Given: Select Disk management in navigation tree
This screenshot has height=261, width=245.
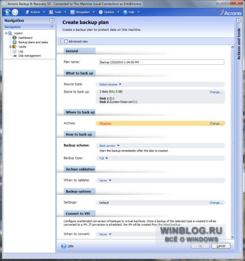Looking at the screenshot, I should point(29,56).
